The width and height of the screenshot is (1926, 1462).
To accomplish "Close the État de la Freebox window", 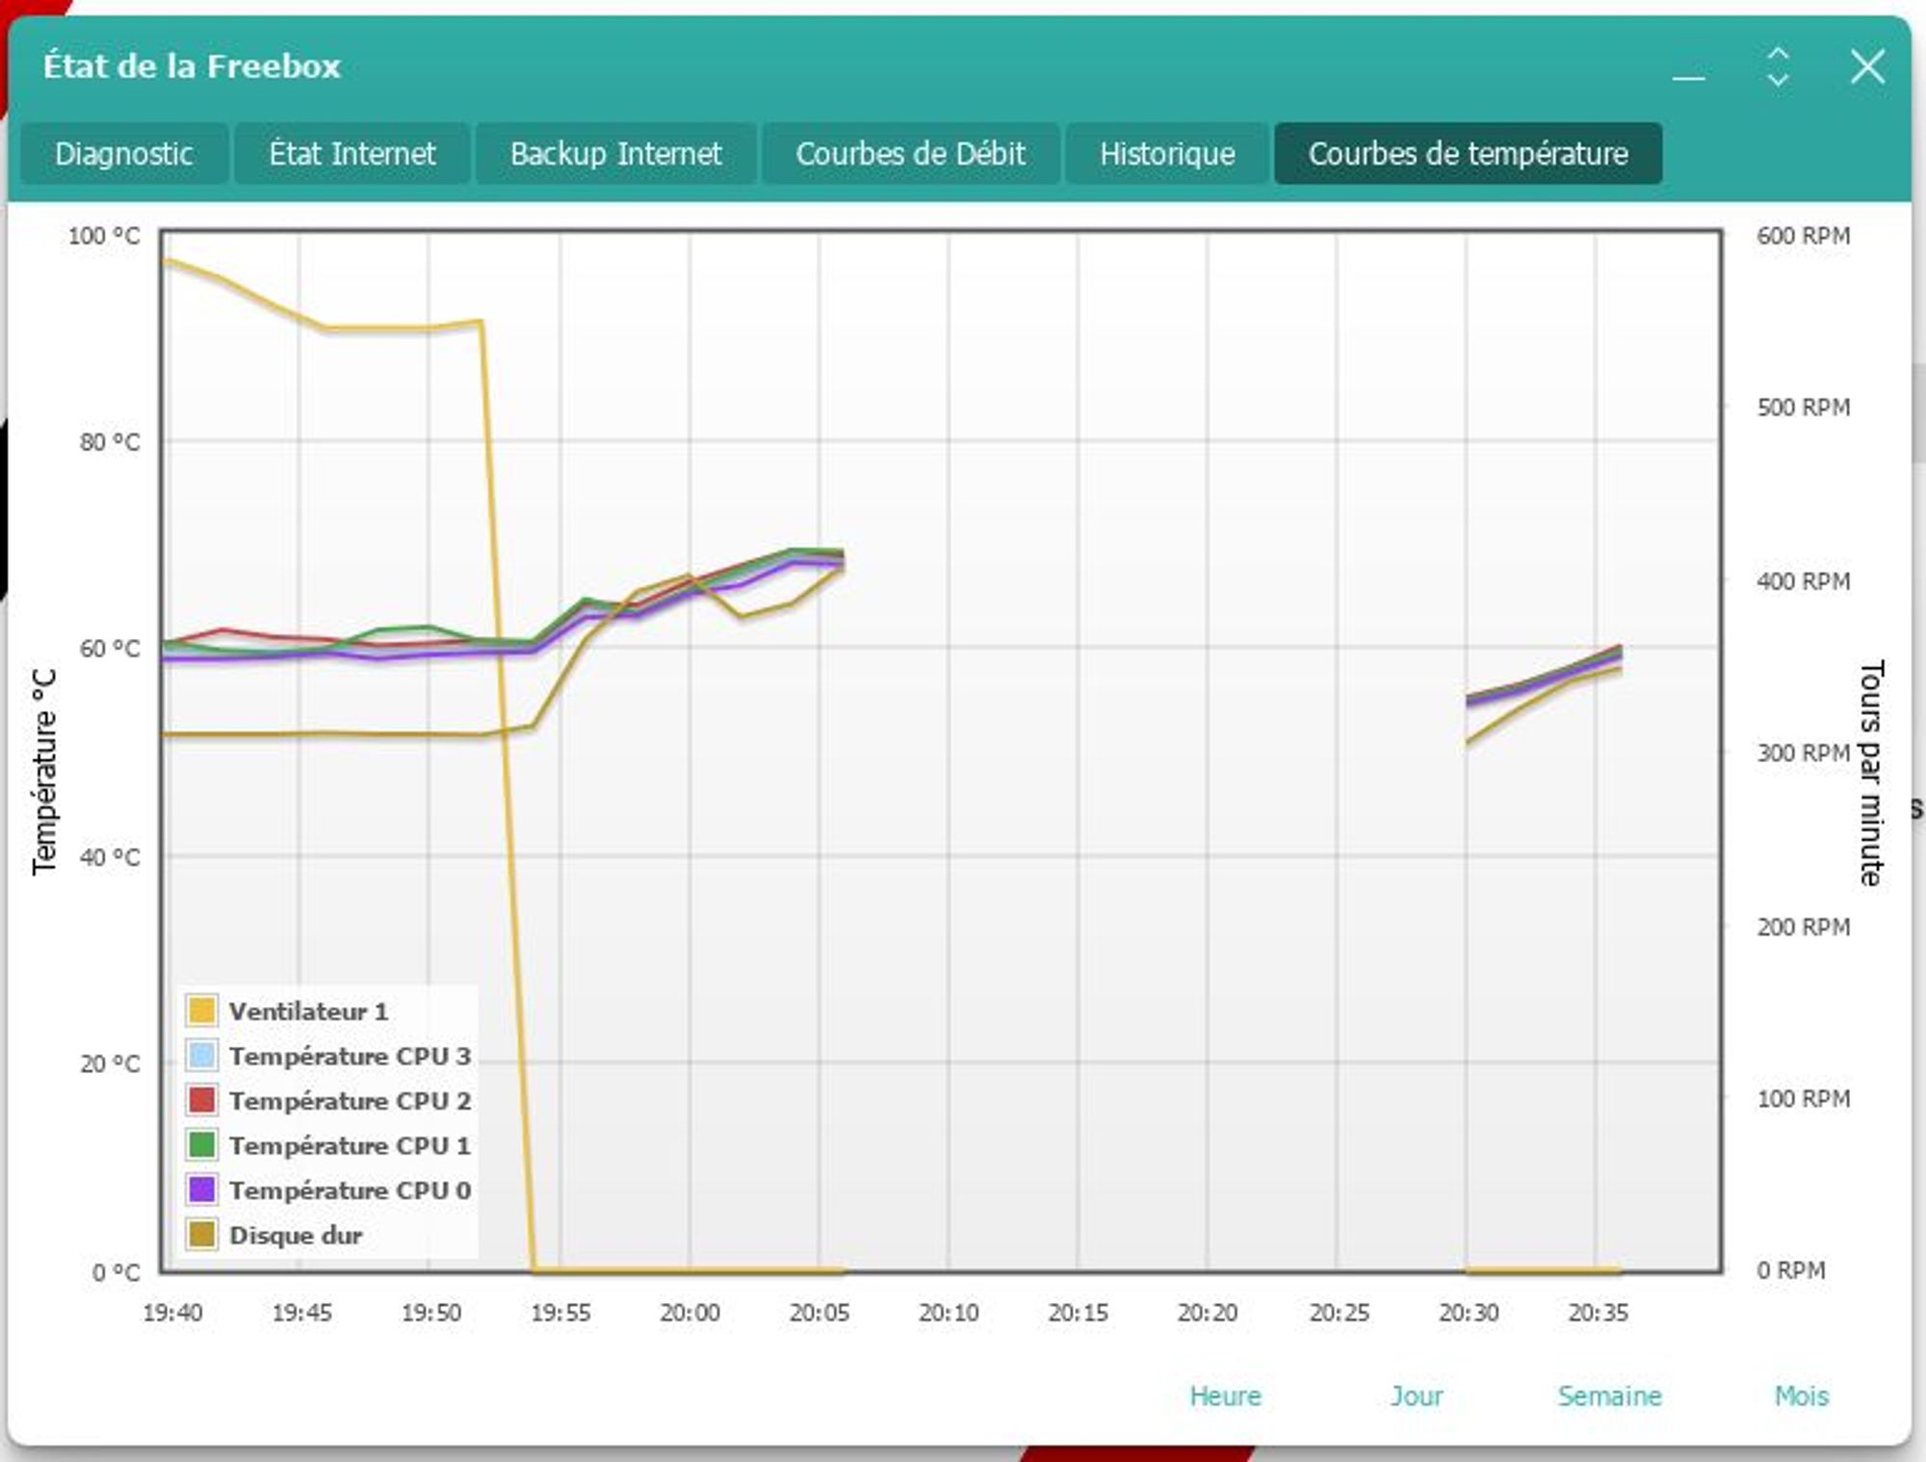I will (x=1867, y=67).
